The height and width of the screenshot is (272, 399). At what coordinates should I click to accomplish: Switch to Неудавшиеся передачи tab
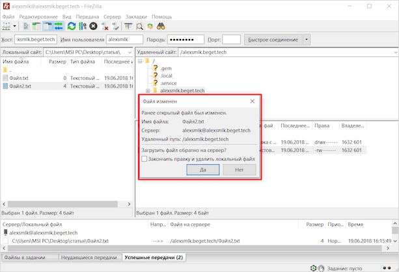coord(89,258)
